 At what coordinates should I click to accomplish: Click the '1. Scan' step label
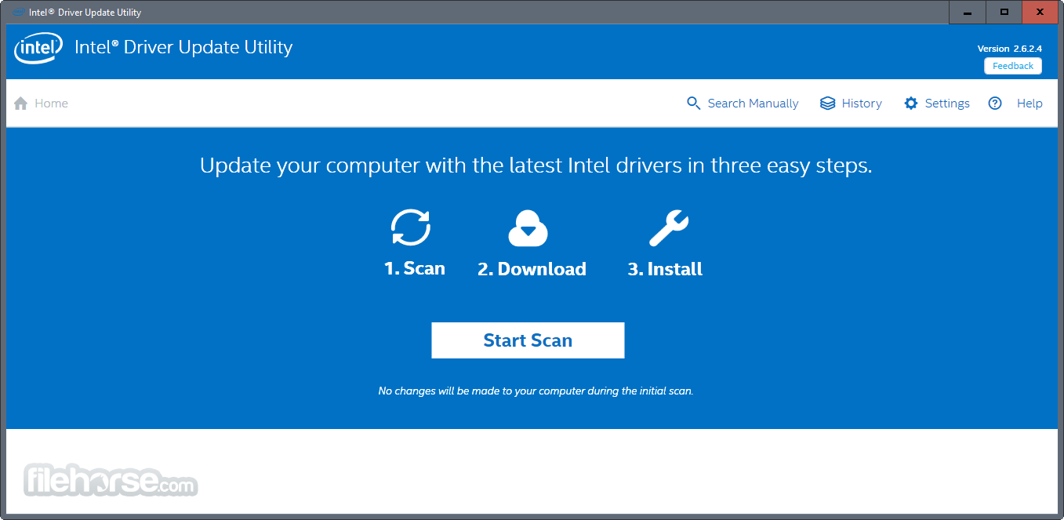tap(415, 269)
